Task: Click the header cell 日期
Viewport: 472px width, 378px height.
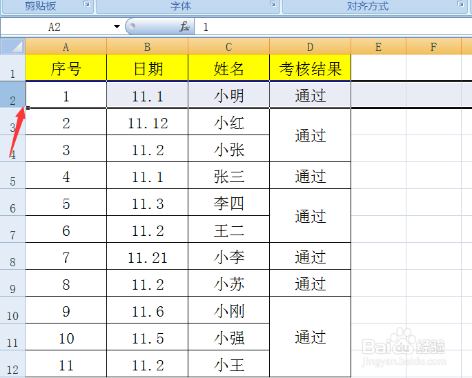Action: [147, 68]
